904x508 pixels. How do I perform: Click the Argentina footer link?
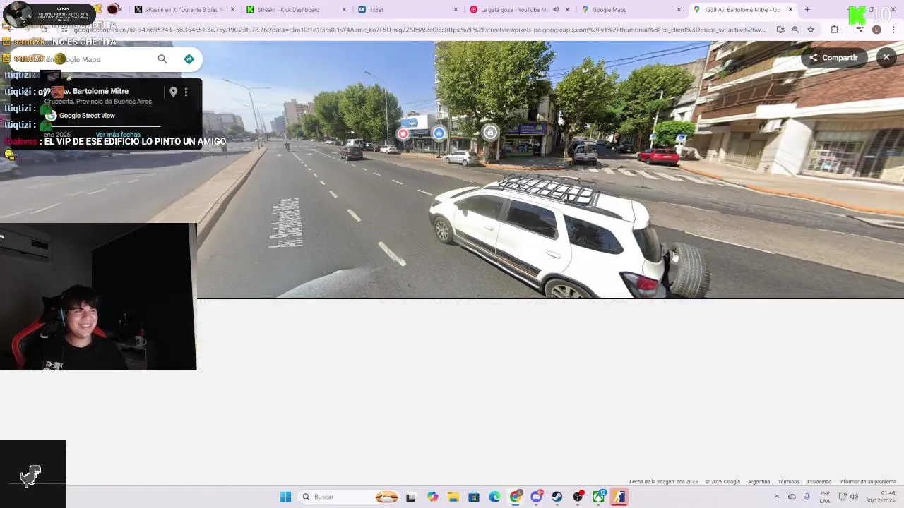(x=759, y=482)
